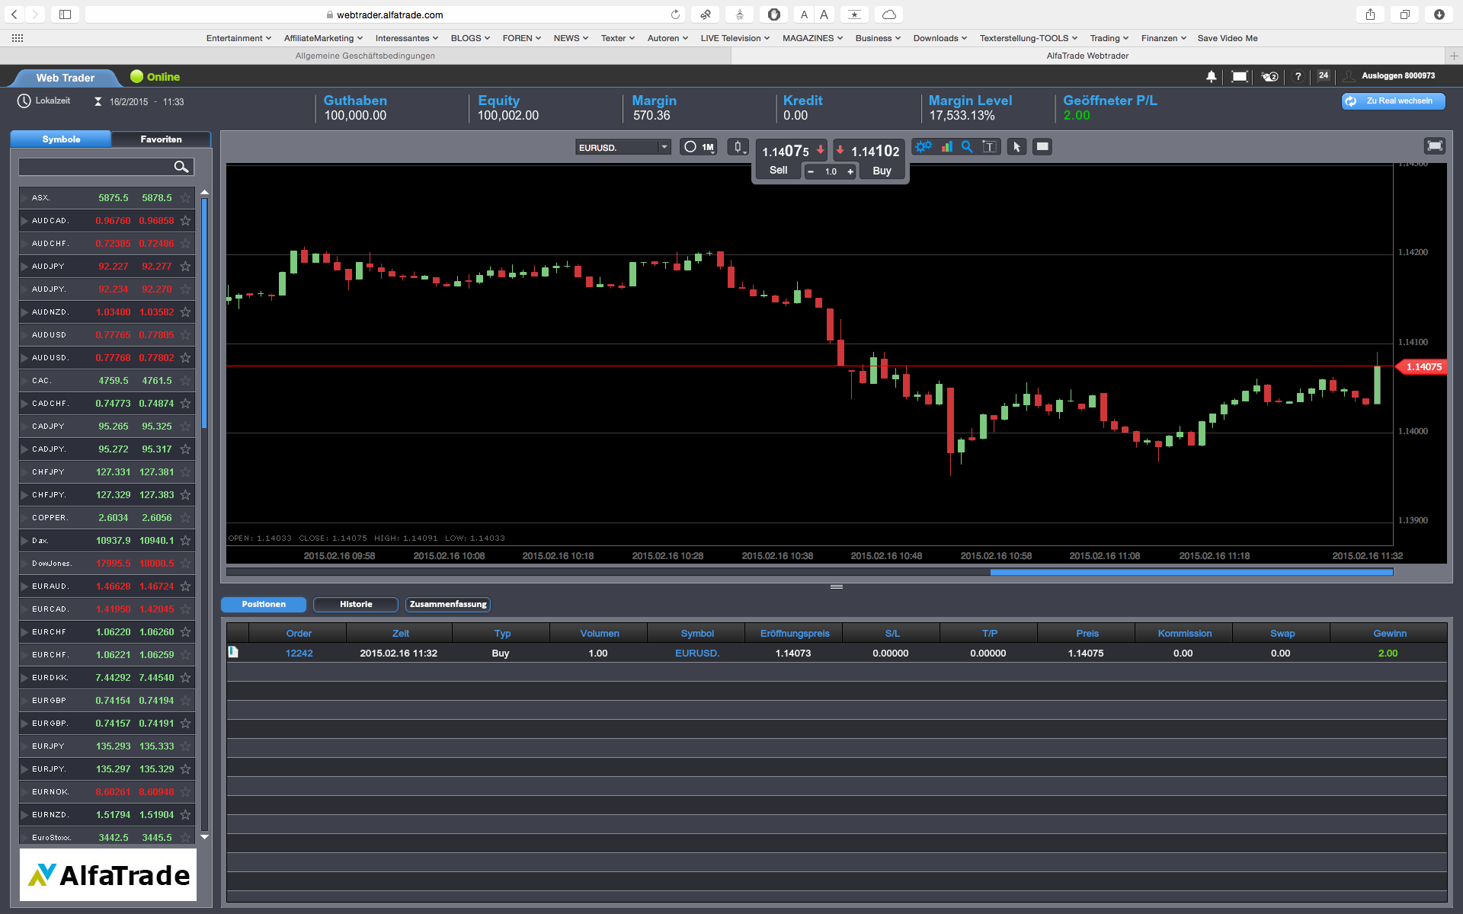Image resolution: width=1463 pixels, height=914 pixels.
Task: Open the 24 chat support icon
Action: 1324,75
